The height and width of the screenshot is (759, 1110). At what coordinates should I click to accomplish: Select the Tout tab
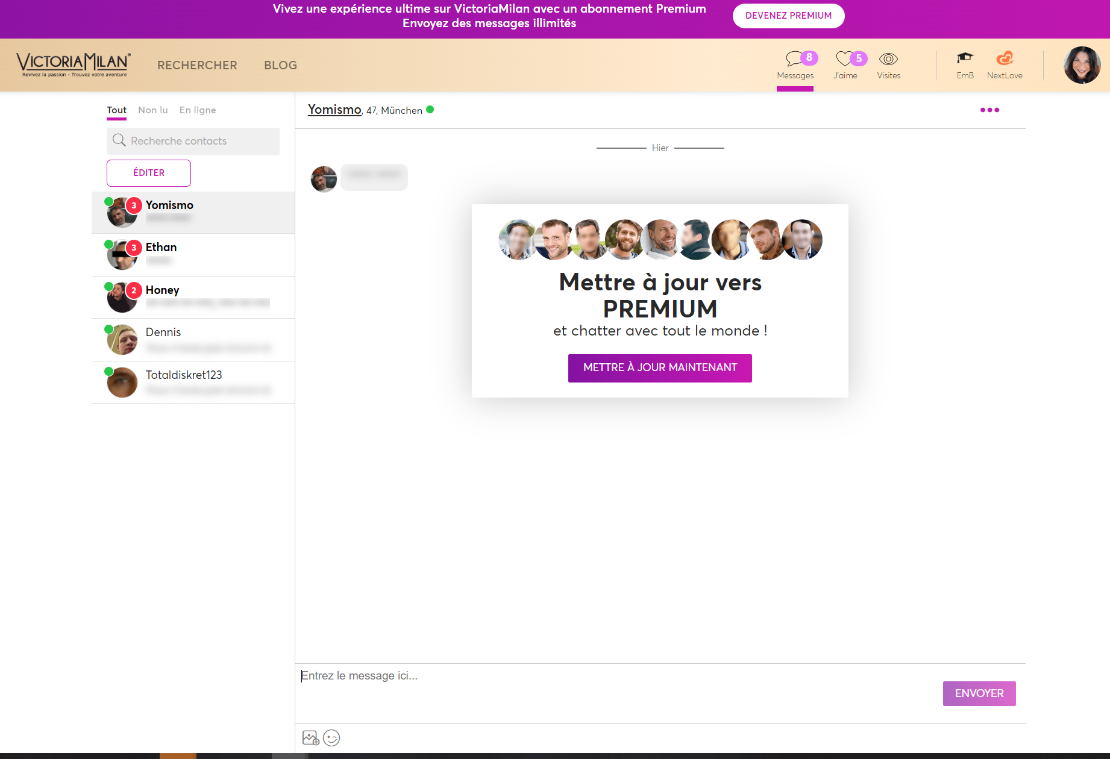pos(116,110)
